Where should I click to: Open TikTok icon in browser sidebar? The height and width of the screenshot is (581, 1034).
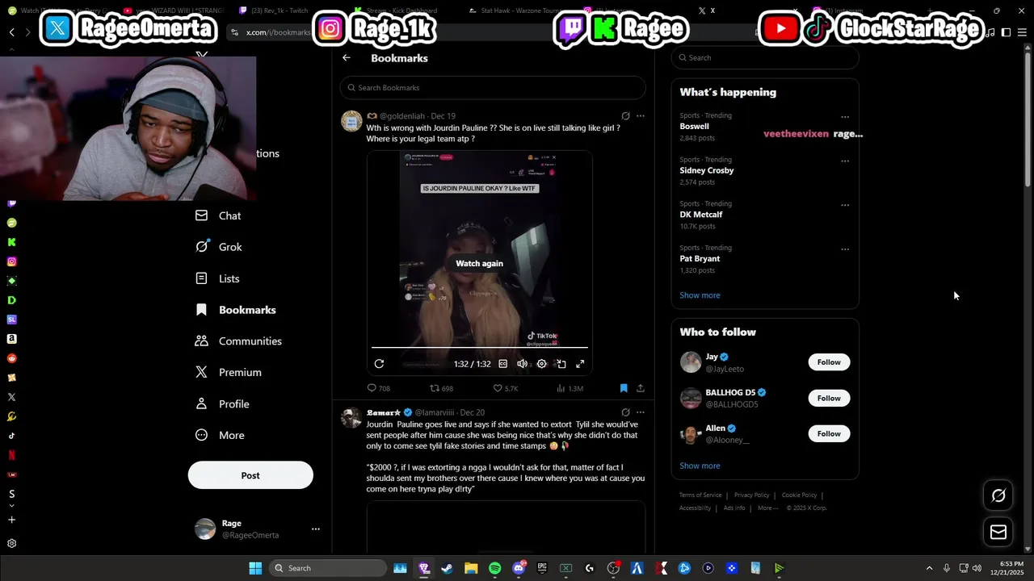click(x=11, y=436)
